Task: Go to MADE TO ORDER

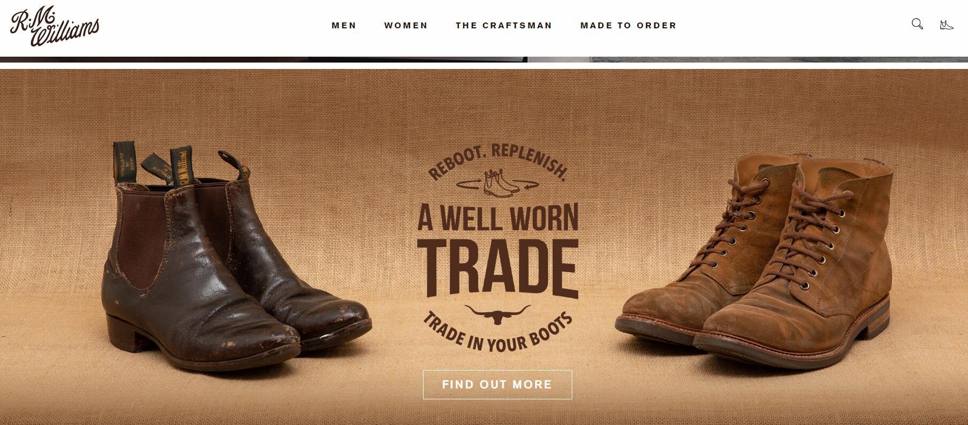Action: (x=628, y=25)
